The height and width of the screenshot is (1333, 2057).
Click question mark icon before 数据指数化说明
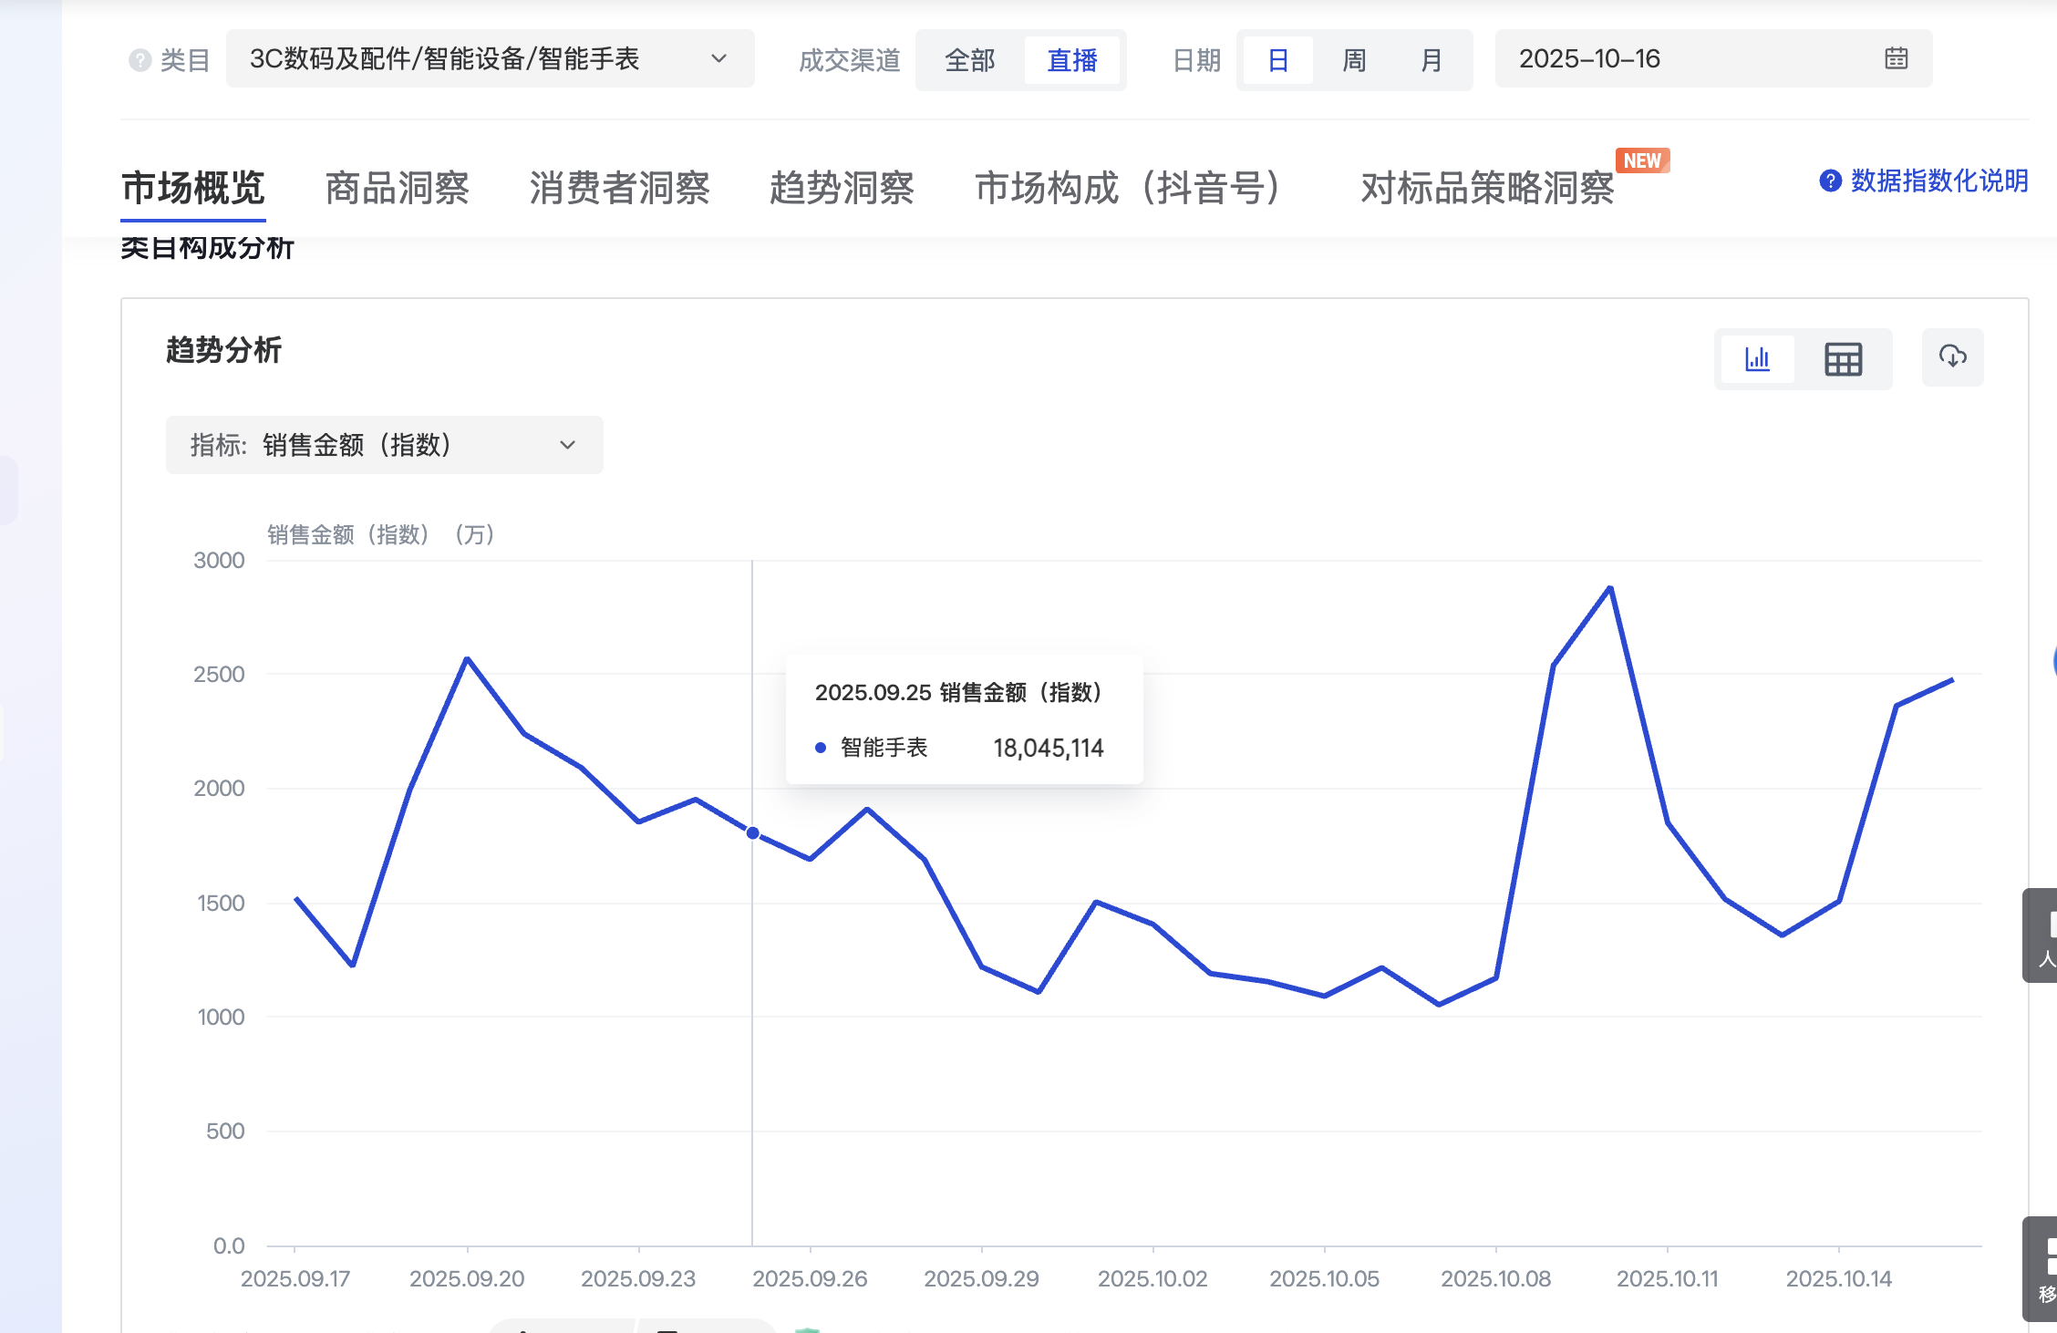pyautogui.click(x=1830, y=181)
